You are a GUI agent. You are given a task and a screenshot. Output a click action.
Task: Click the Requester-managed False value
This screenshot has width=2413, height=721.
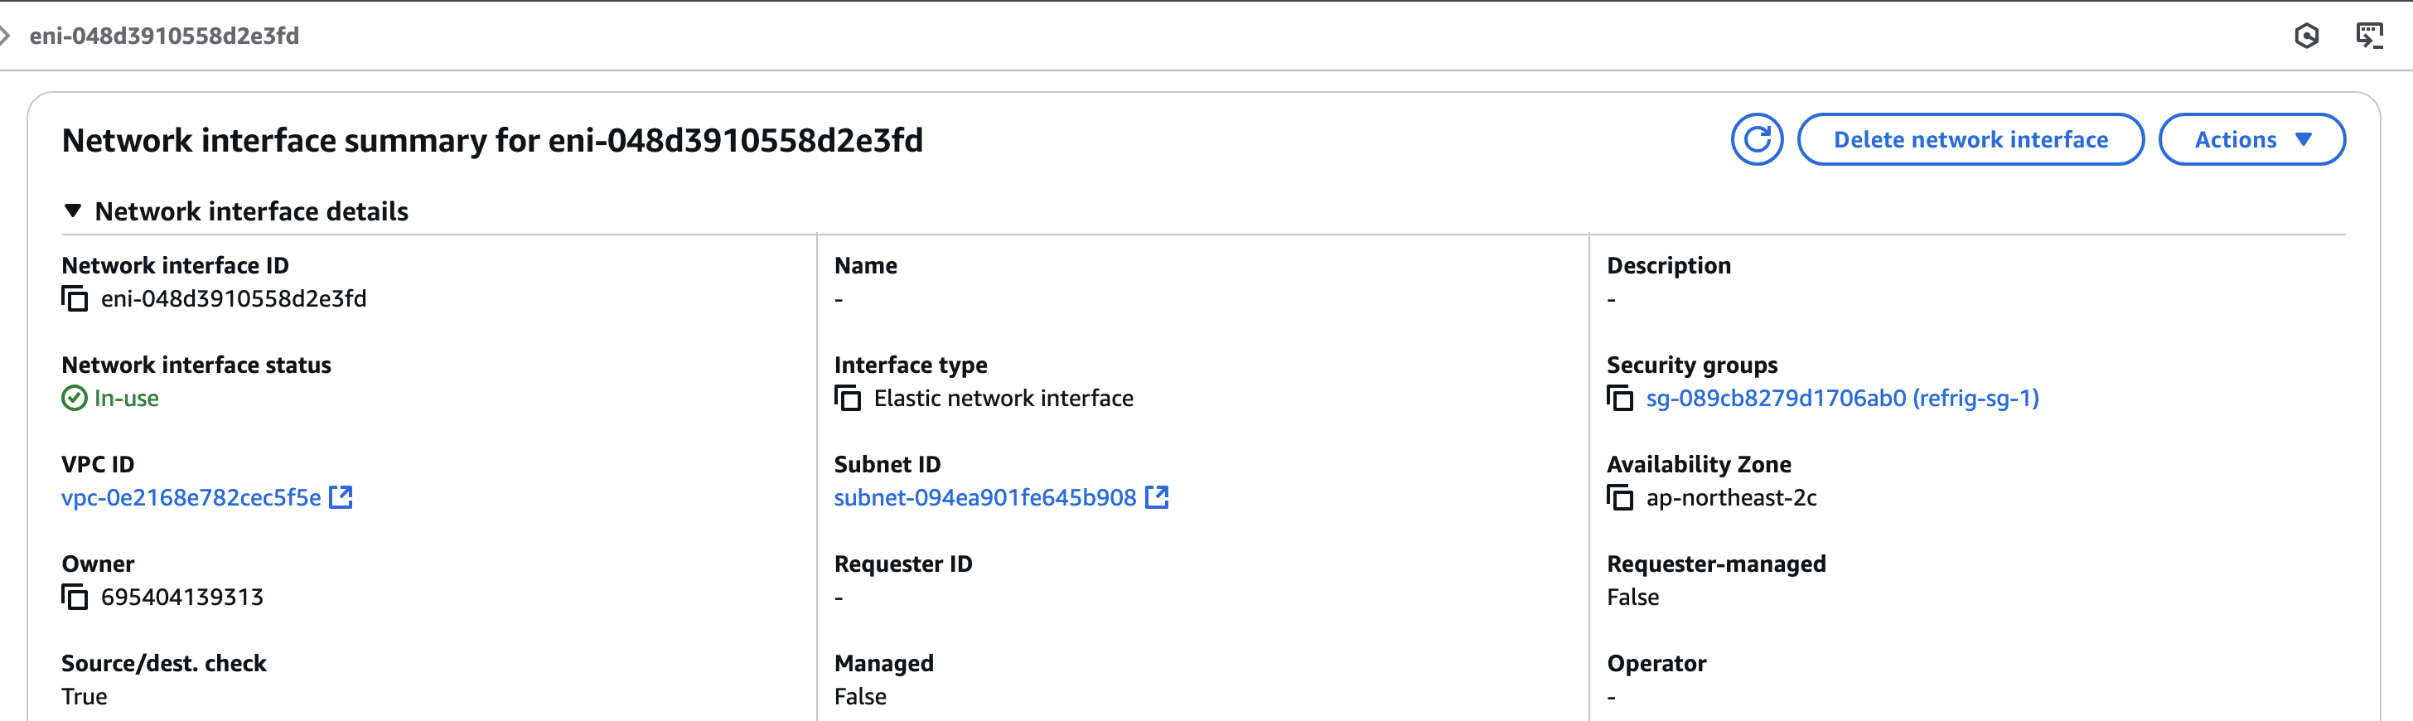point(1632,597)
